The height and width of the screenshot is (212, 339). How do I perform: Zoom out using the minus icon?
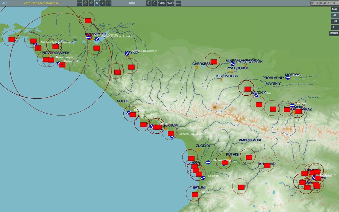pos(155,3)
